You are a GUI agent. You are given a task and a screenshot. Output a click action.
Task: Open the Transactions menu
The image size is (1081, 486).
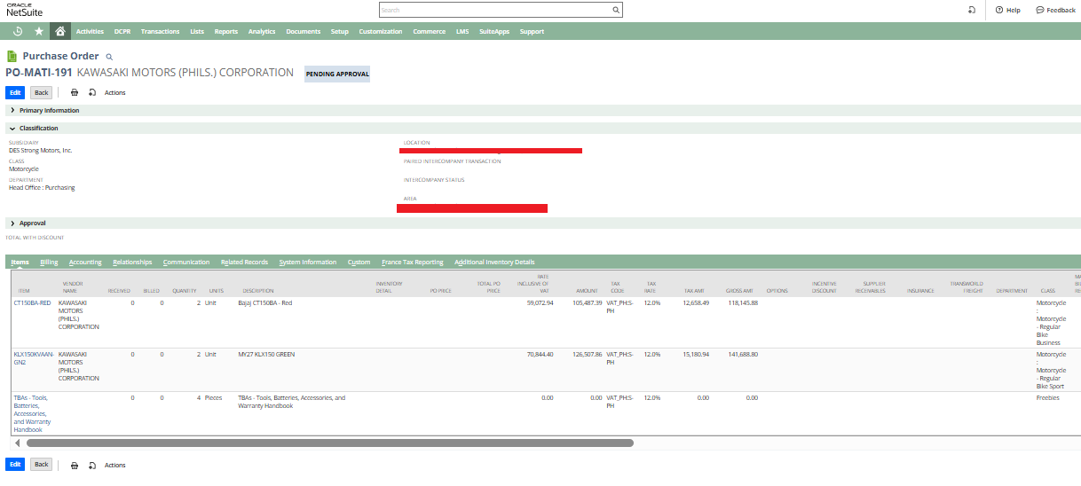click(x=160, y=31)
